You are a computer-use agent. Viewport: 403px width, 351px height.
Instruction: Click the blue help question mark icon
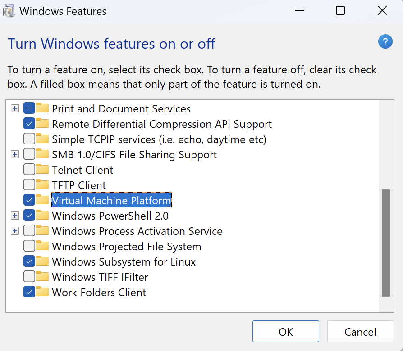(385, 42)
